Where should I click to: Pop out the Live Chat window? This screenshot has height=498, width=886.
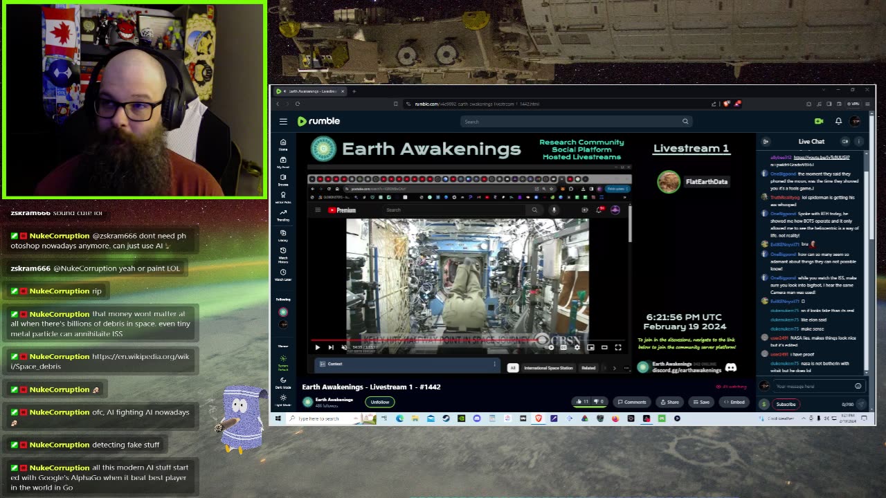pyautogui.click(x=845, y=142)
